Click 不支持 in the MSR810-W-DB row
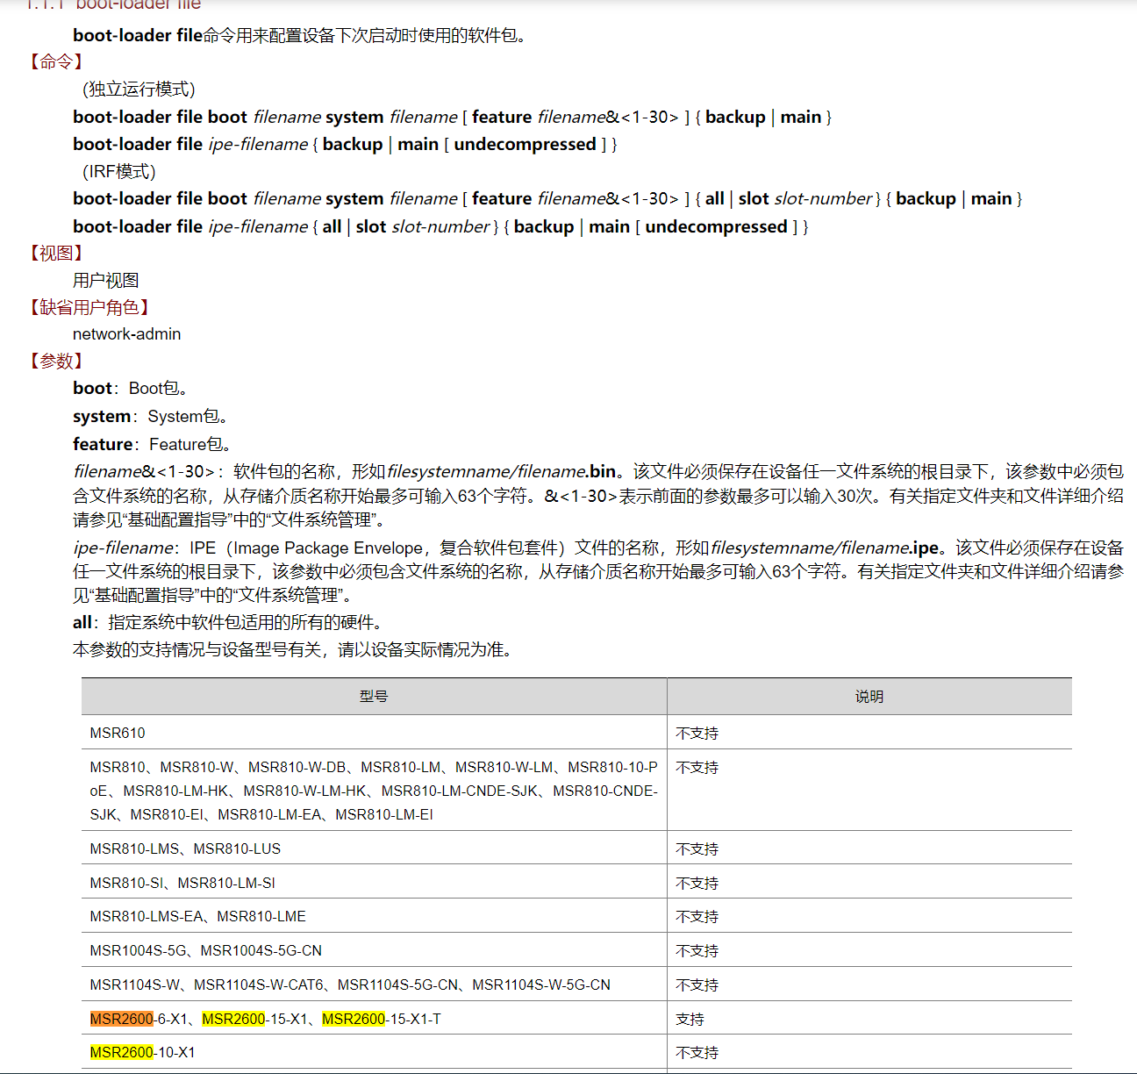 pyautogui.click(x=697, y=767)
